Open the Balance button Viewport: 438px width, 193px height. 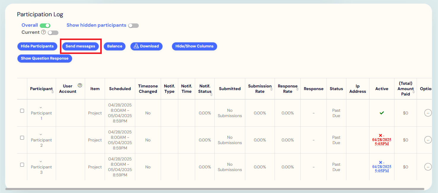click(x=115, y=46)
